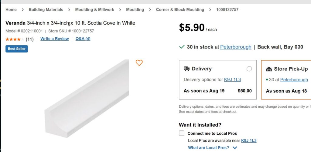Click the delivery truck icon
The image size is (311, 152).
[x=187, y=69]
